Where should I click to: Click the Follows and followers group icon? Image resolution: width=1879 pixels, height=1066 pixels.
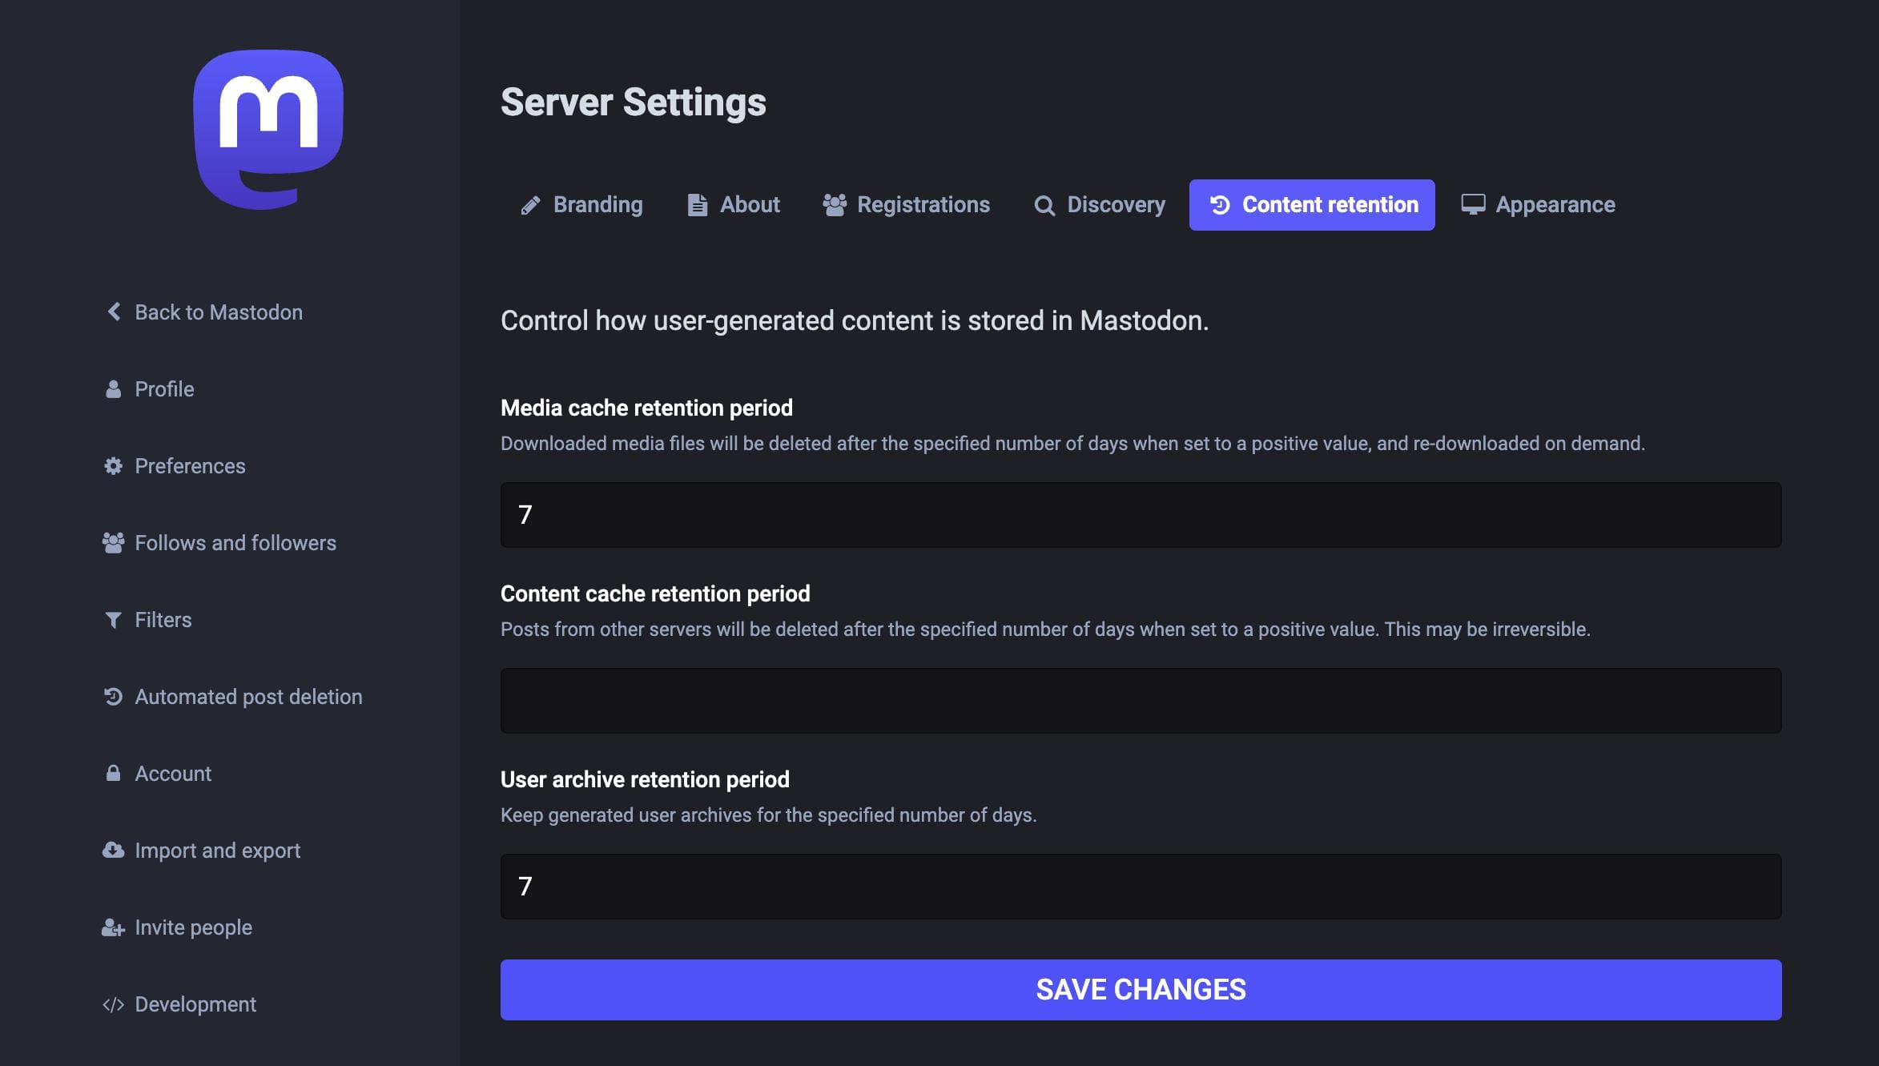point(114,543)
